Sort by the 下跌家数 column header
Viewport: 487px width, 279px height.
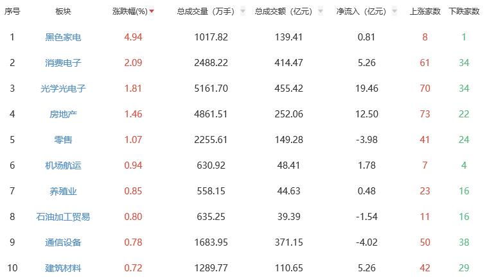tap(464, 12)
